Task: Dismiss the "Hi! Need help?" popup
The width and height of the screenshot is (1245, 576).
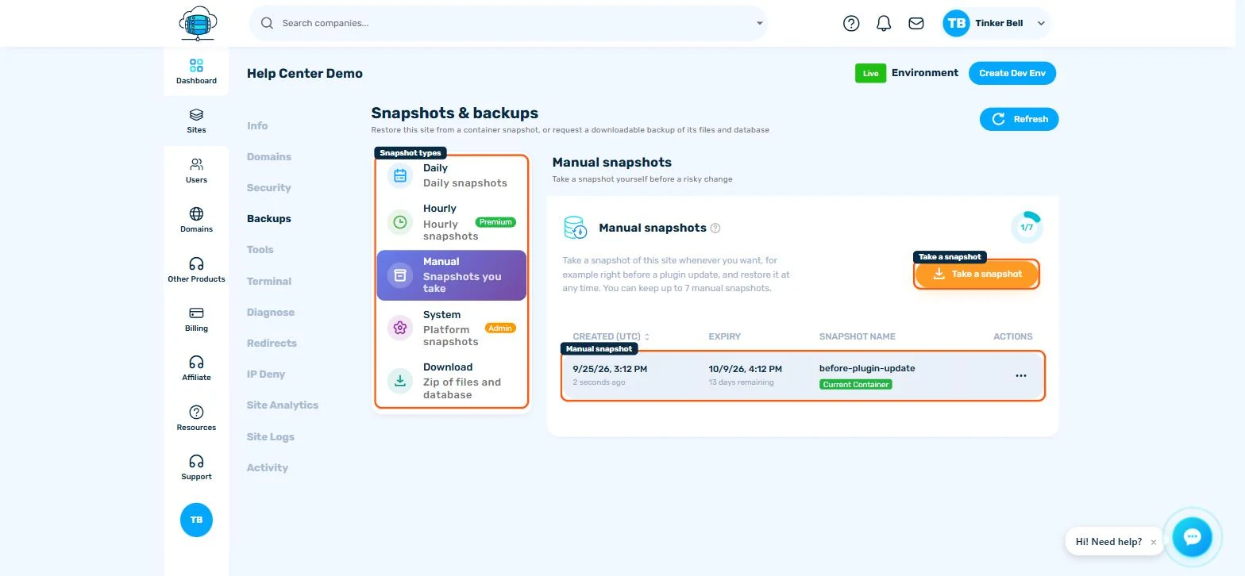Action: click(1154, 542)
